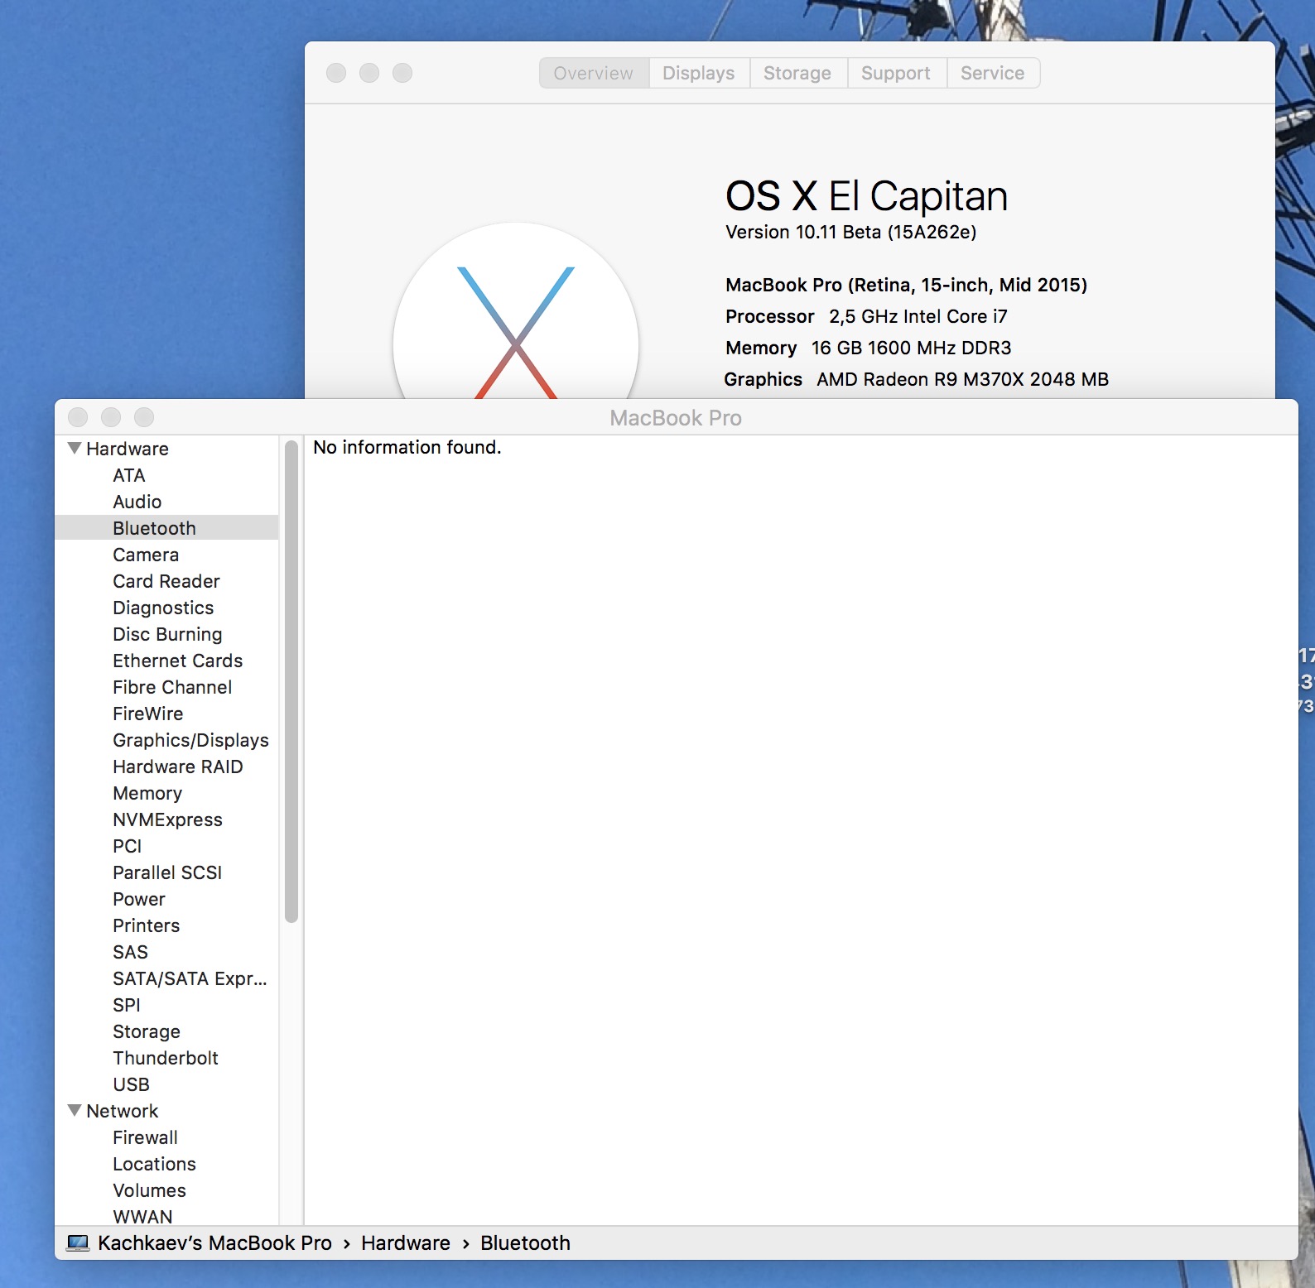1315x1288 pixels.
Task: Select Hardware RAID entry
Action: (x=178, y=767)
